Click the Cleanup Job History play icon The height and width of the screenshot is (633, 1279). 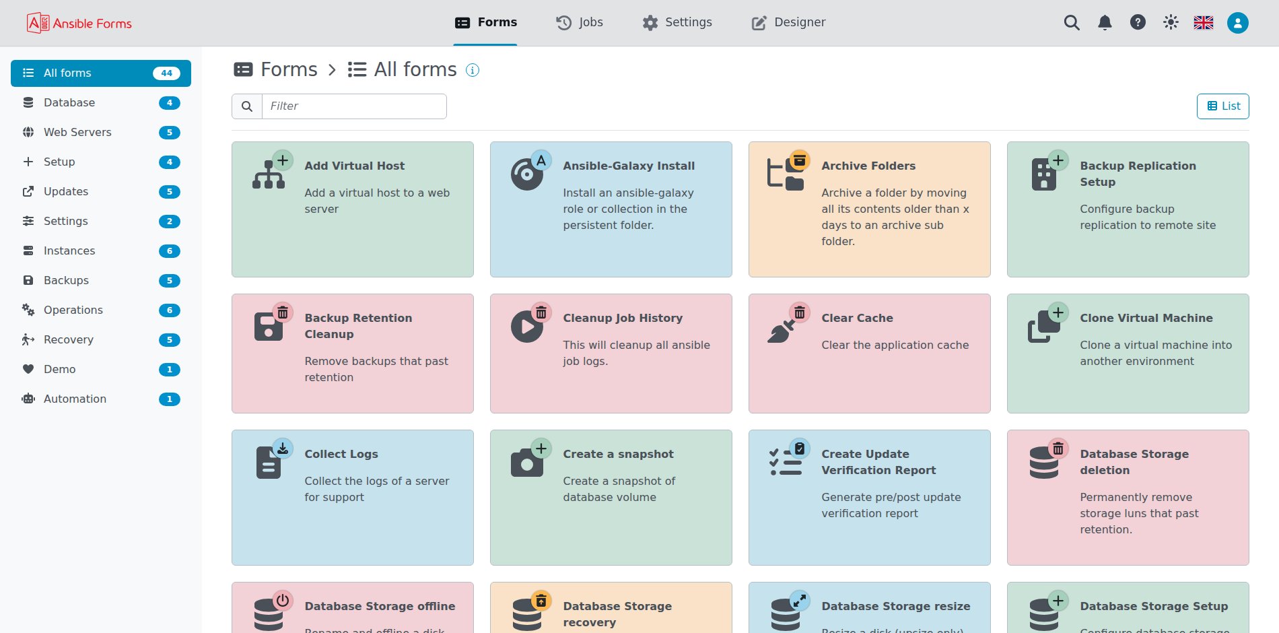tap(527, 327)
